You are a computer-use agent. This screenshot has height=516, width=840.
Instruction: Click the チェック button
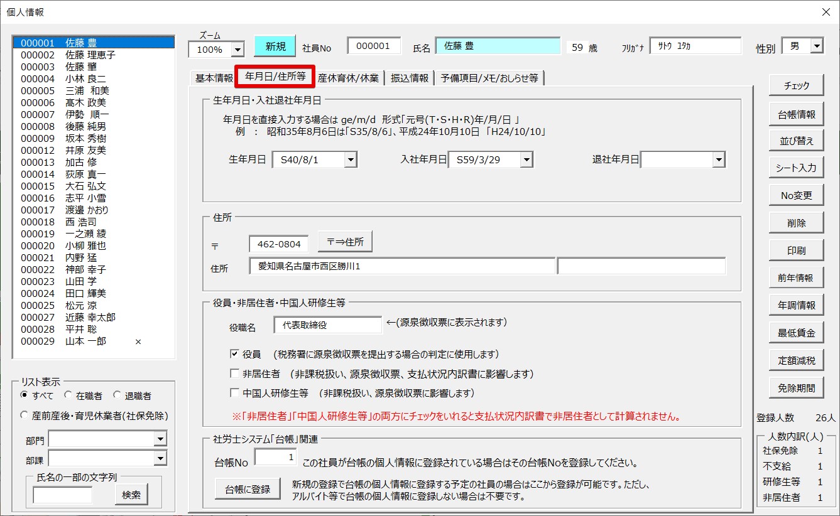click(x=797, y=86)
